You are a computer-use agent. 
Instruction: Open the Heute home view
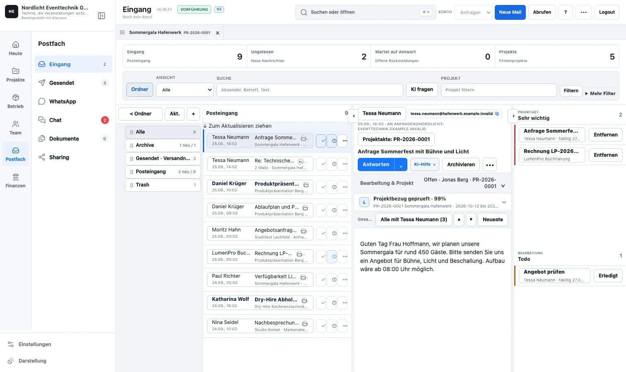point(15,48)
